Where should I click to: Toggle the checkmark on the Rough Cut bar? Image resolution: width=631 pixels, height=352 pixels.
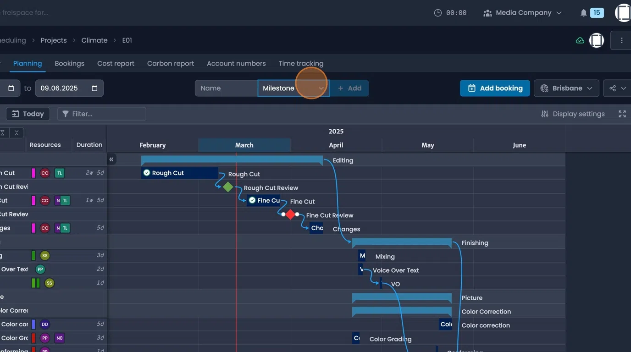pyautogui.click(x=146, y=173)
